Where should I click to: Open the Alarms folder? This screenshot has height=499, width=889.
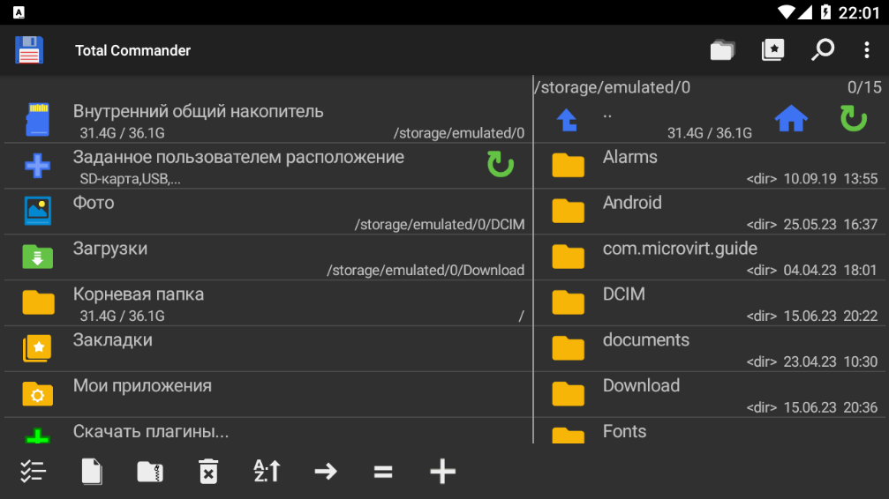coord(712,166)
